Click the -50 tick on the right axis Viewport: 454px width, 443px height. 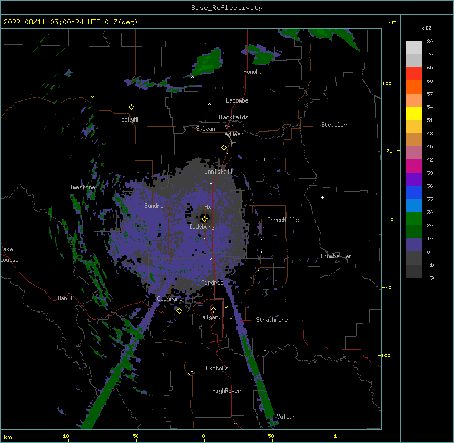click(x=388, y=287)
